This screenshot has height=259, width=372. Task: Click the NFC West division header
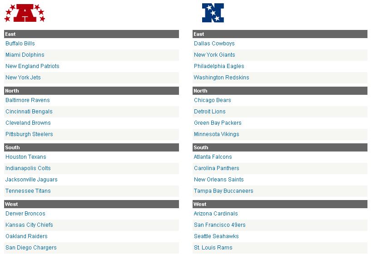pyautogui.click(x=280, y=204)
